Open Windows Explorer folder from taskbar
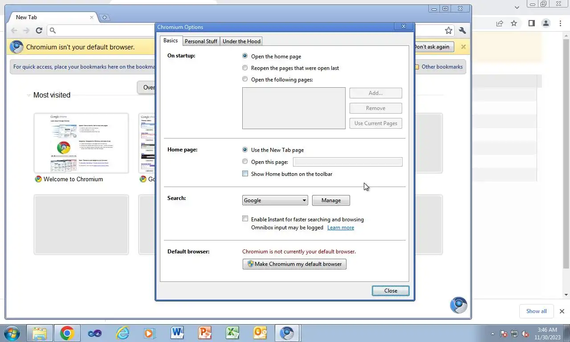This screenshot has height=342, width=570. tap(40, 333)
